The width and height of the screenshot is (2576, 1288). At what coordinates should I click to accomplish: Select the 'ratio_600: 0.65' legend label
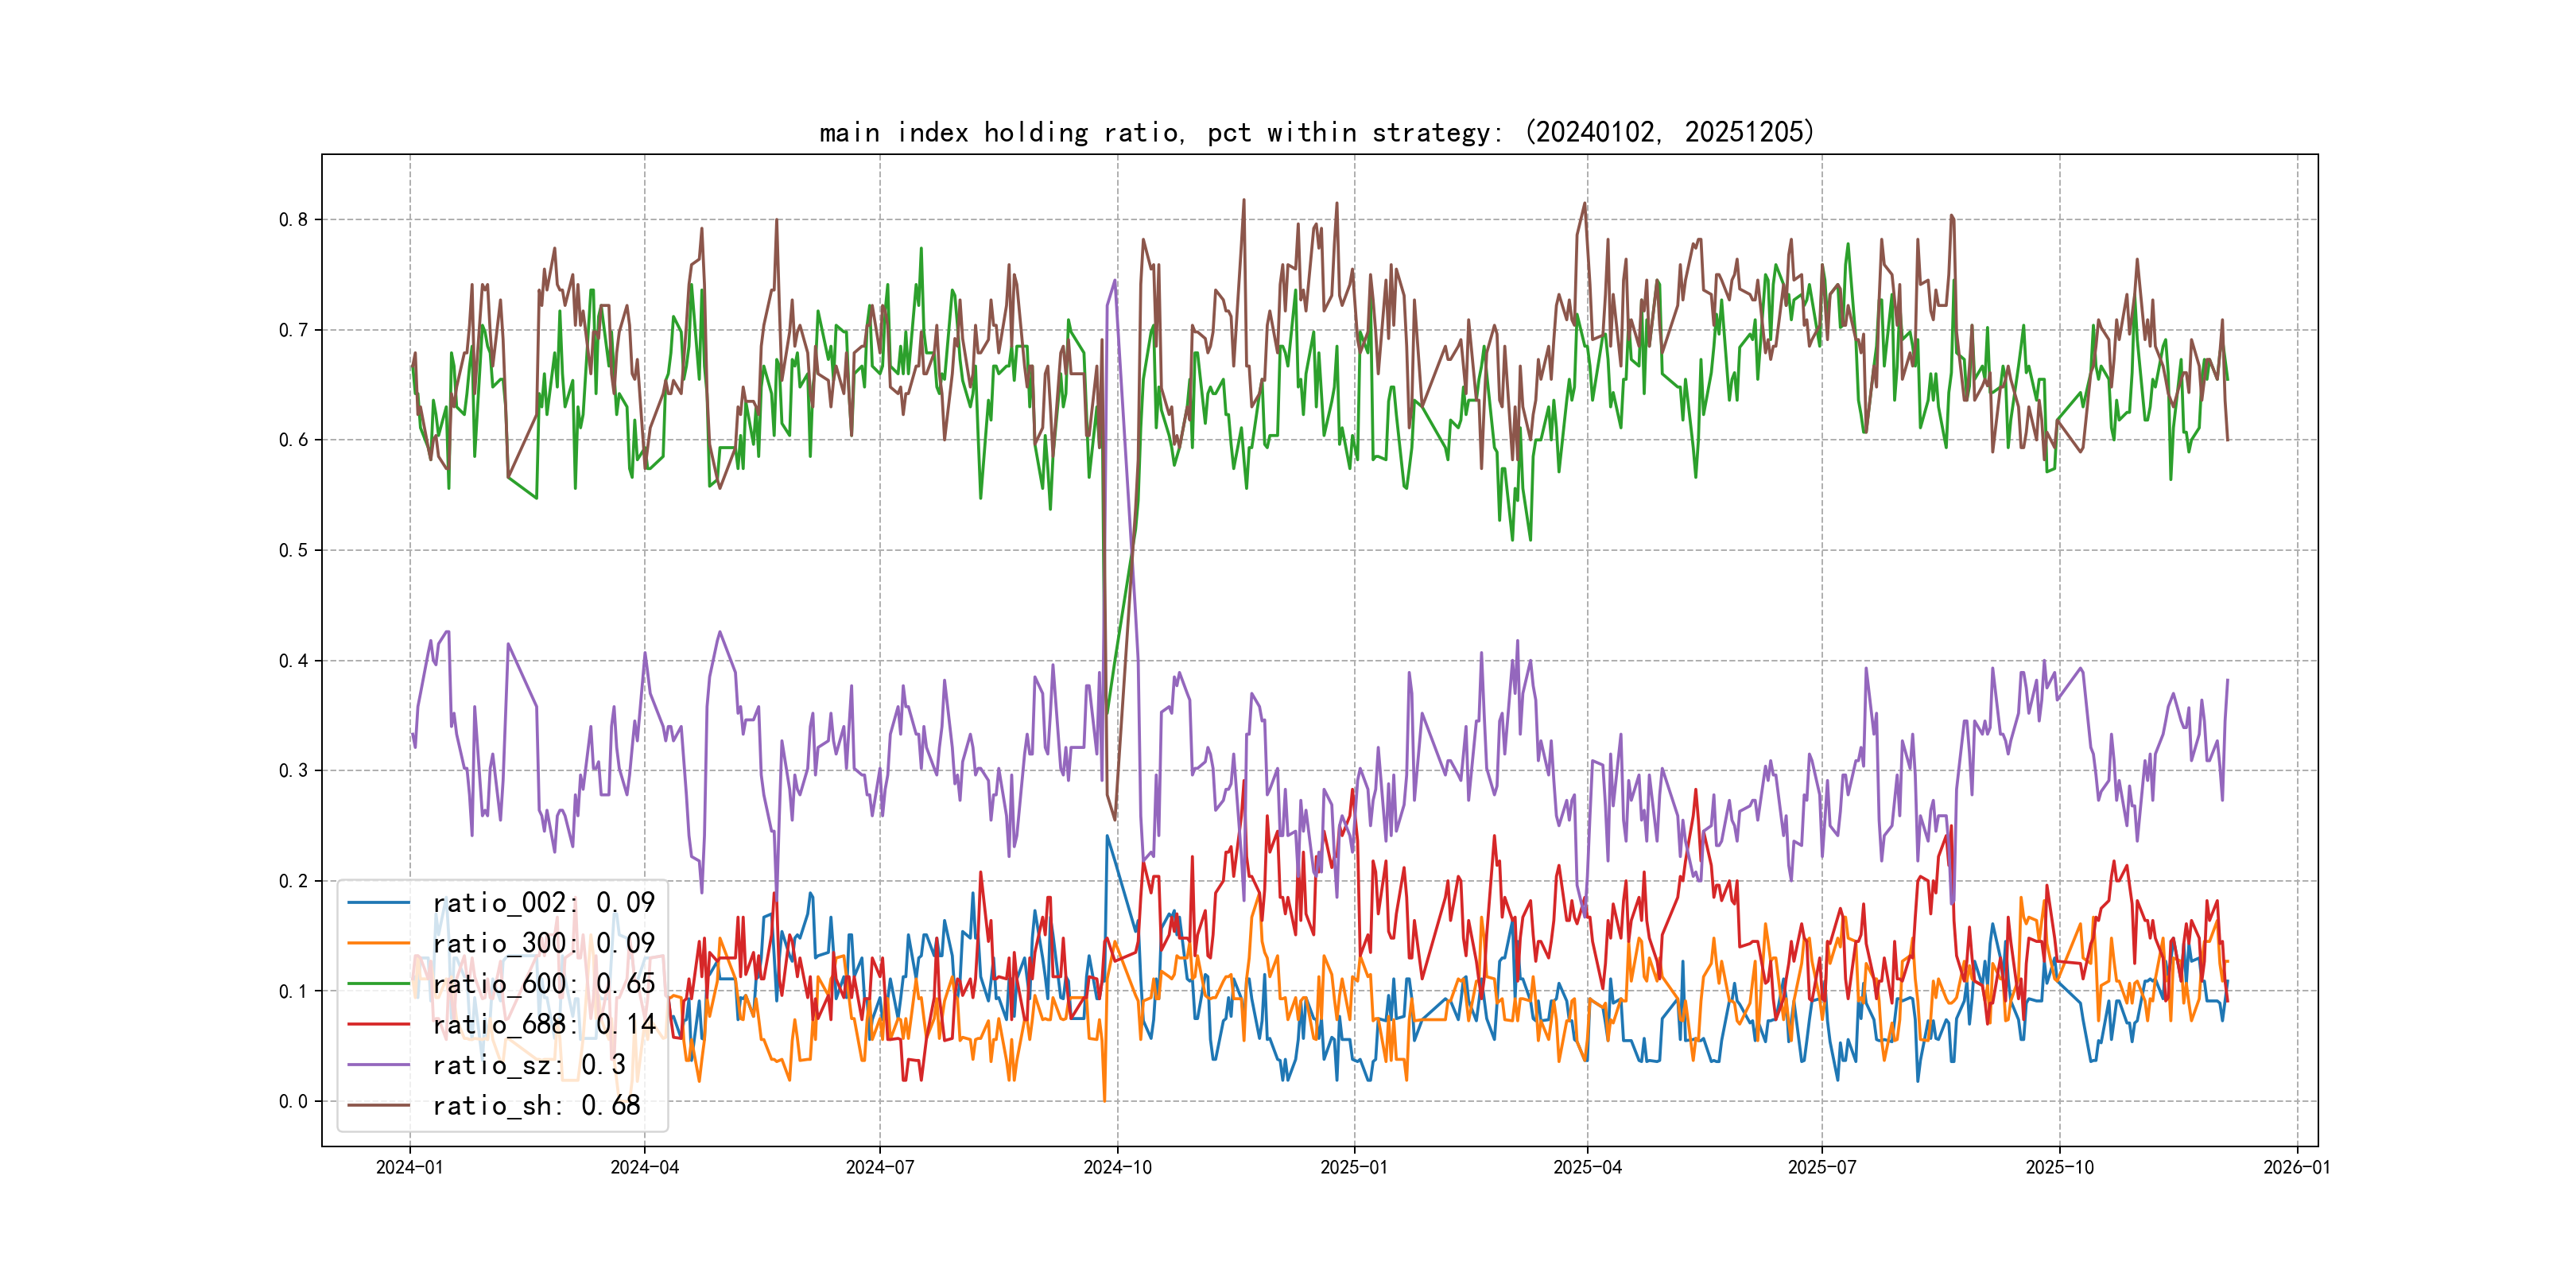[x=543, y=984]
